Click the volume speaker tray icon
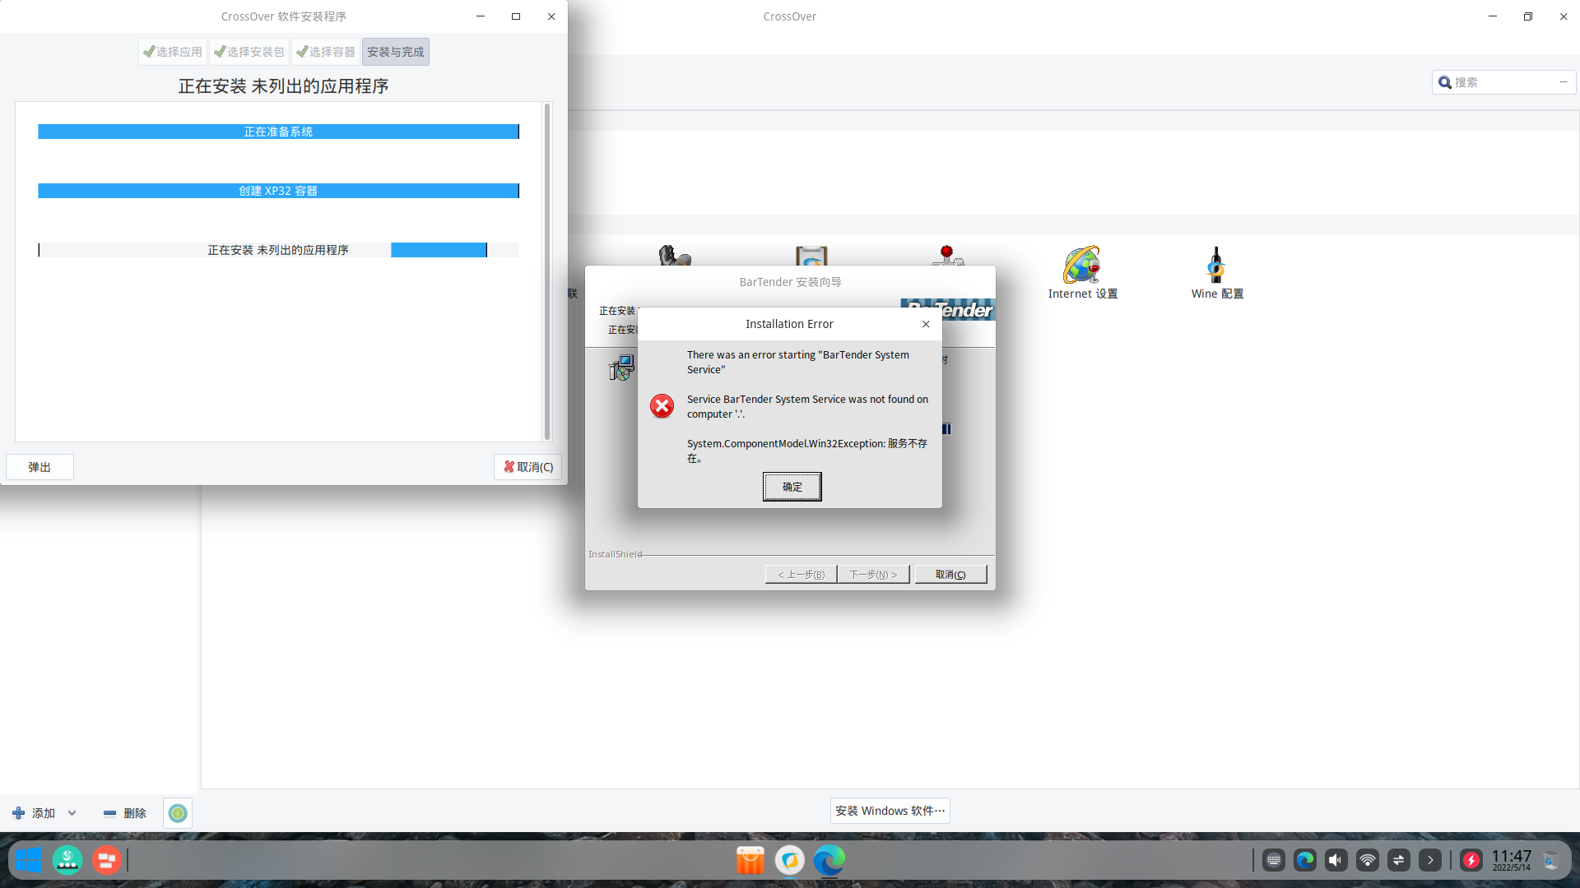The image size is (1580, 888). click(1336, 860)
